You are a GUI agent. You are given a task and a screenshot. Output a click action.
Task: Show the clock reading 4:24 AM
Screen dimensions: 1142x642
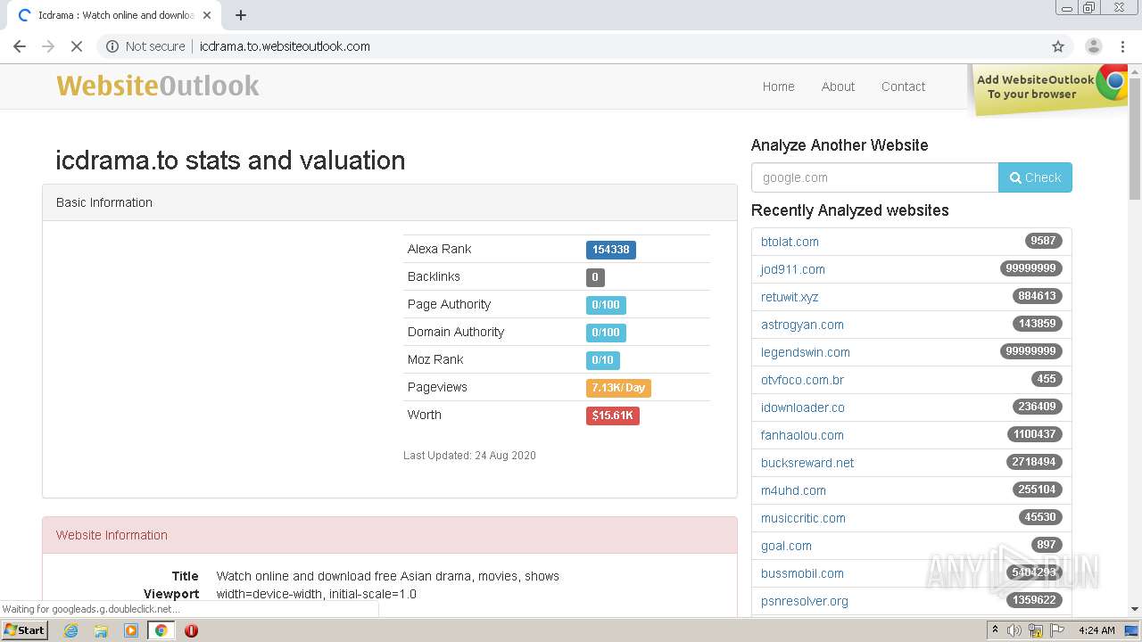click(x=1096, y=630)
